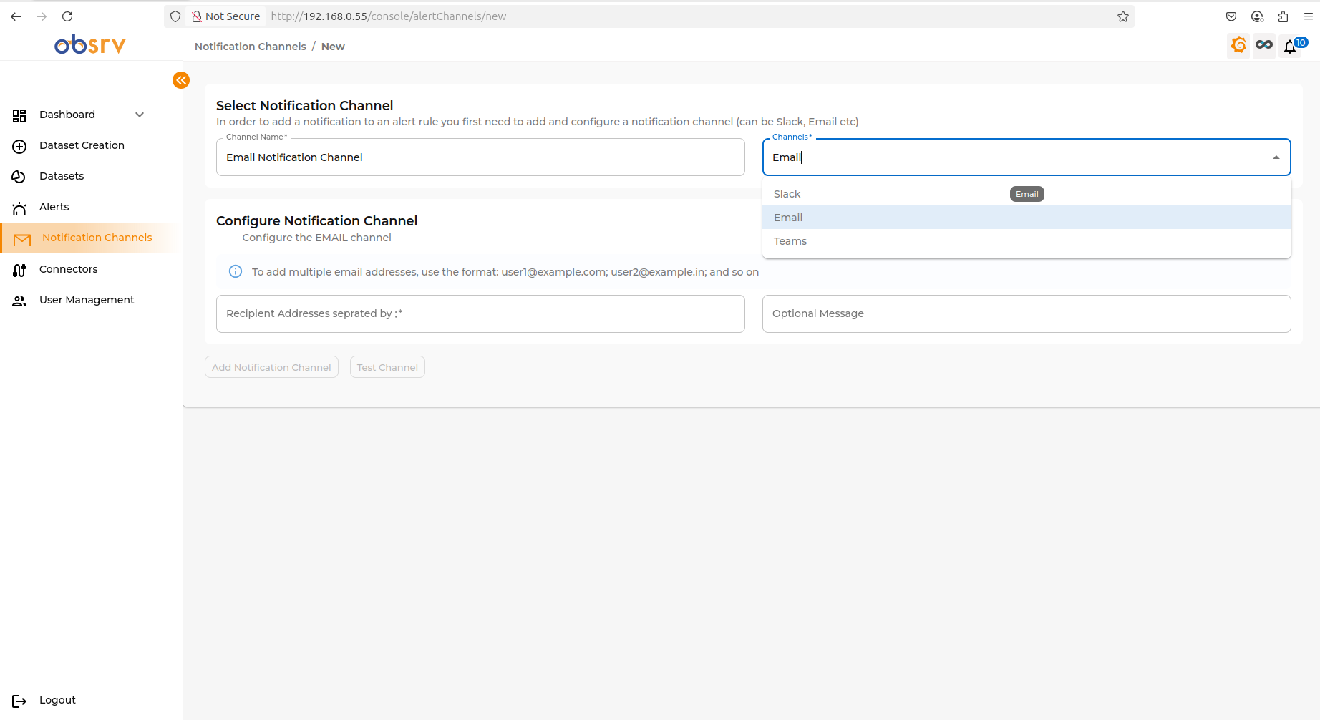Click the browser forward arrow

(42, 16)
